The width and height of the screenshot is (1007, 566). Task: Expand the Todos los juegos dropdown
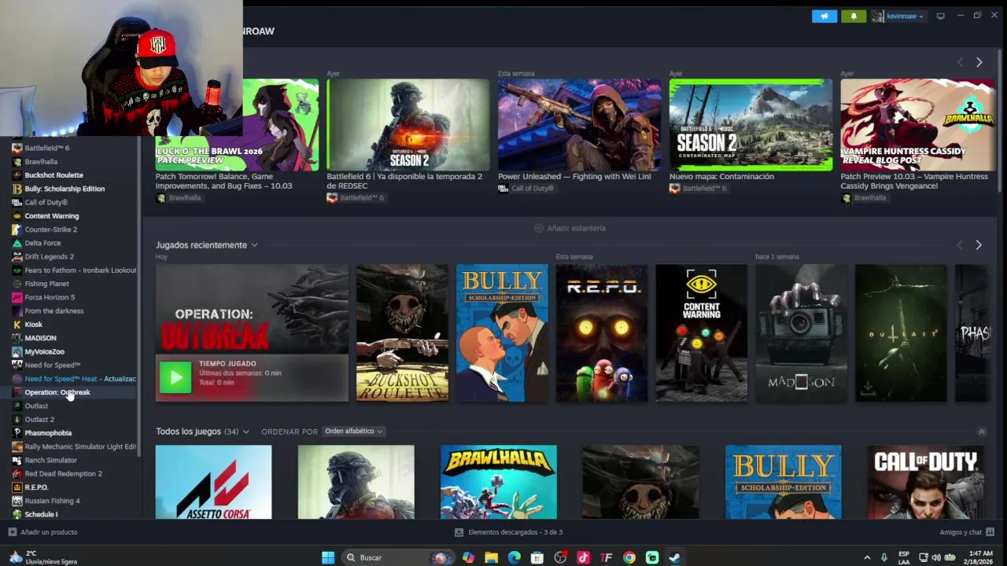245,432
